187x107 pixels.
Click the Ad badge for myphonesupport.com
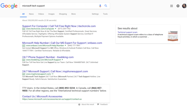(x=24, y=74)
